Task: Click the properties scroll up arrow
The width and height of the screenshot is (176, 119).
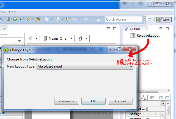Action: [x=168, y=103]
